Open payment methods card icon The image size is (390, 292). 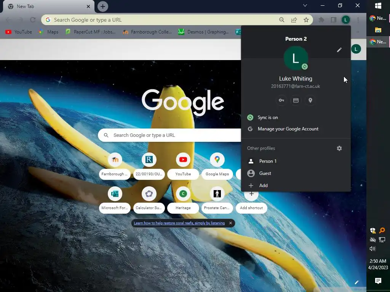point(296,100)
